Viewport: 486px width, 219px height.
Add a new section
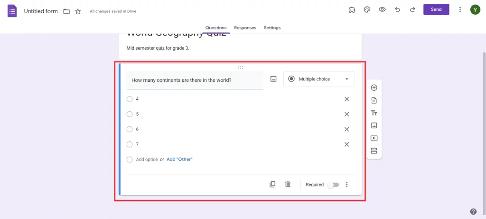click(374, 151)
